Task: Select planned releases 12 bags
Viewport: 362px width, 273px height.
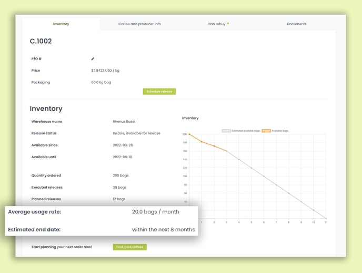Action: tap(119, 199)
